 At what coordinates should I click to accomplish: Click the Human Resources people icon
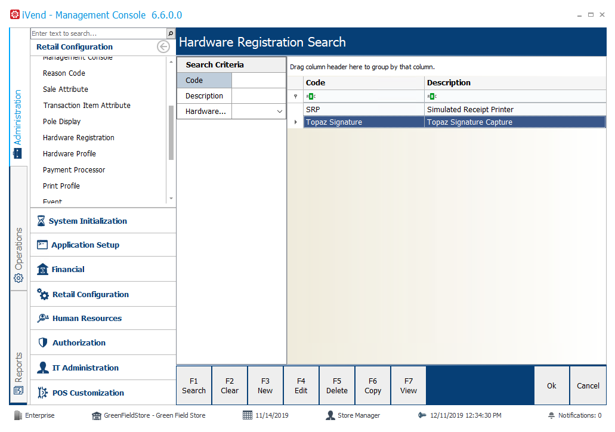(x=43, y=318)
